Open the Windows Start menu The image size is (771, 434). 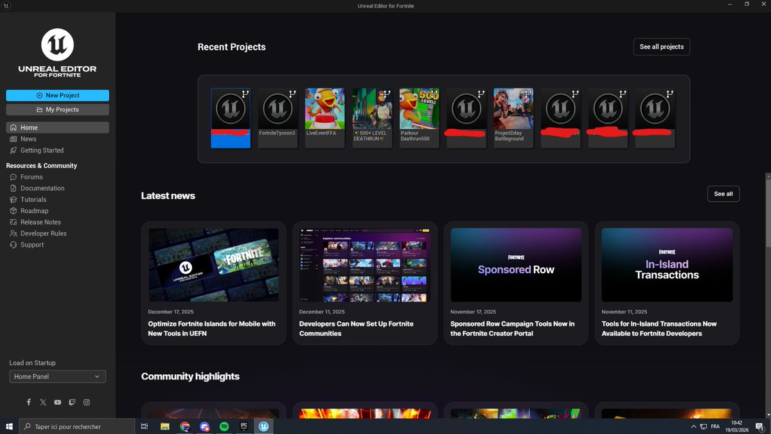coord(9,426)
